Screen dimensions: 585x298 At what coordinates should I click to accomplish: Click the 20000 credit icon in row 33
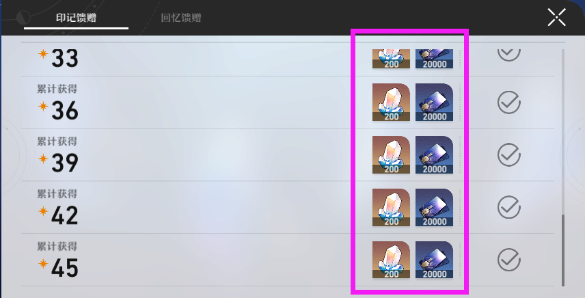434,59
